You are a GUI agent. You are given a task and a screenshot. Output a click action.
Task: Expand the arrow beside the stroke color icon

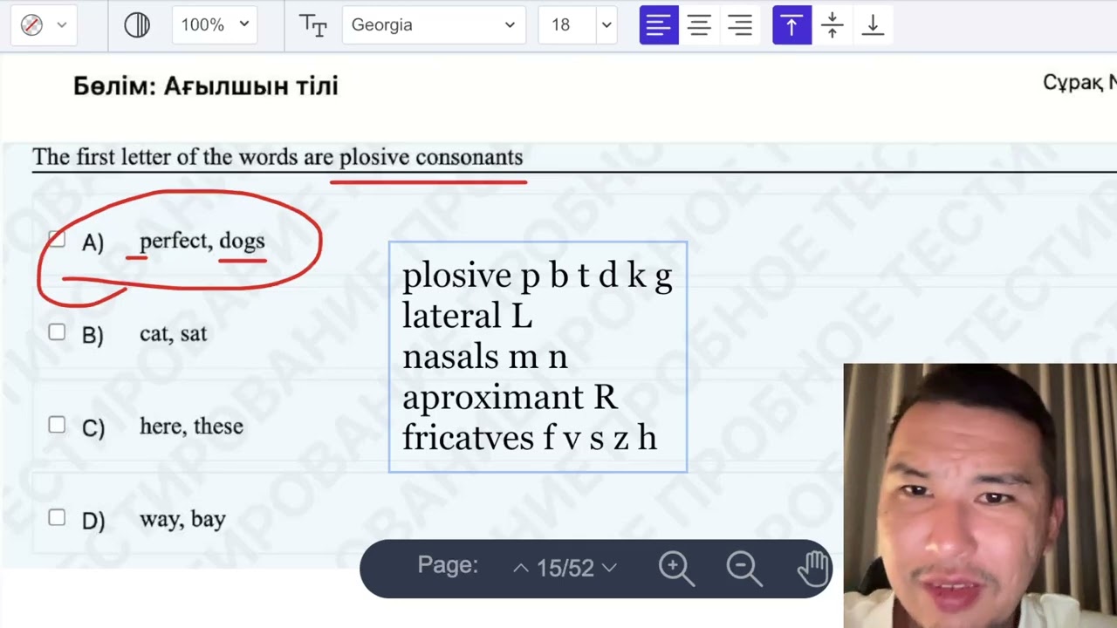[62, 25]
